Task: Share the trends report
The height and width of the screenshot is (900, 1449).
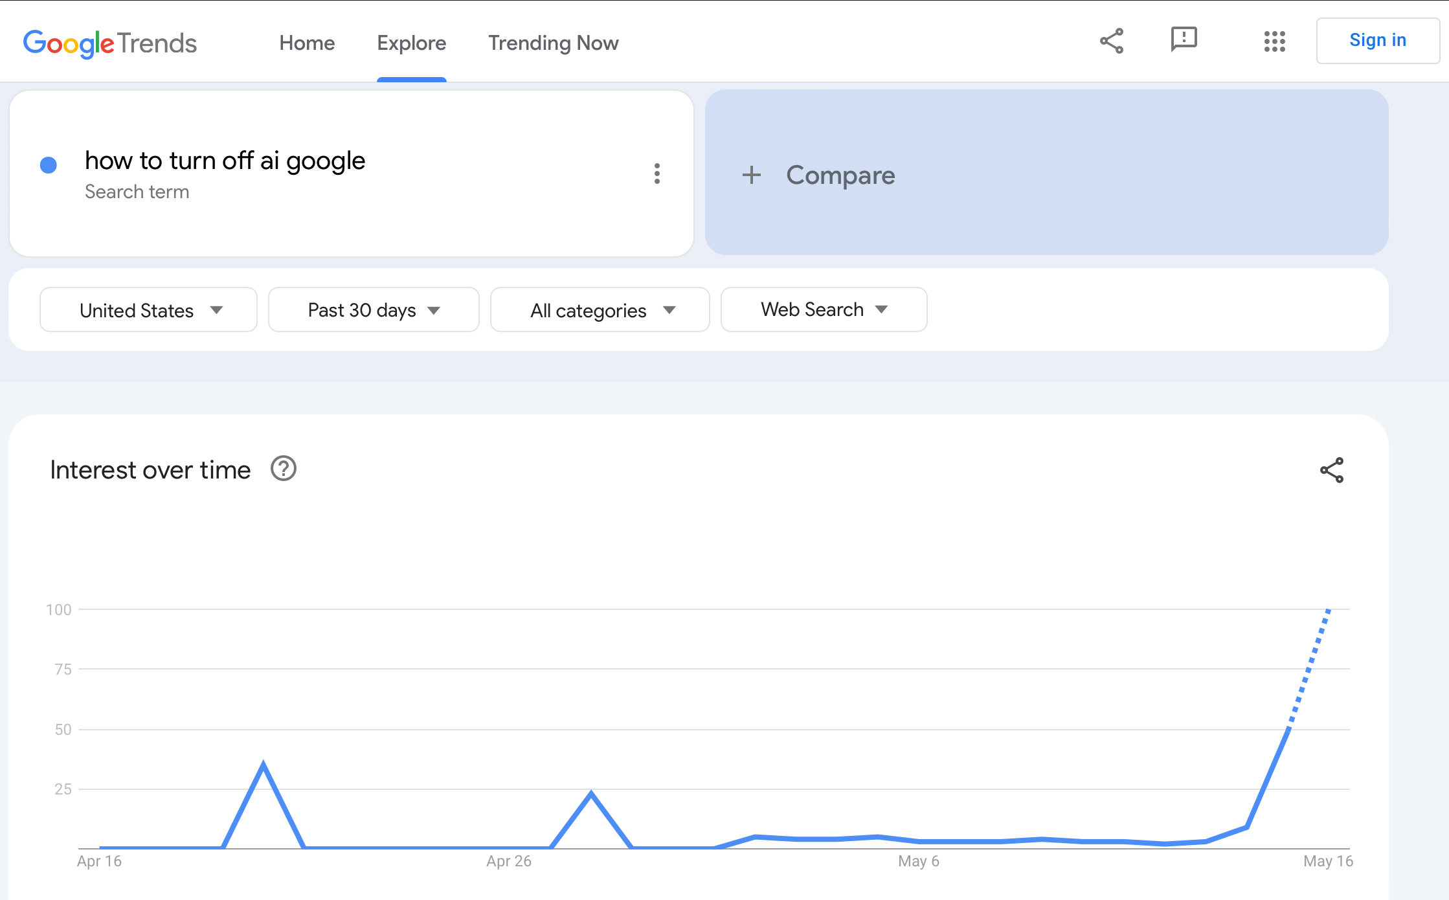Action: [1111, 40]
